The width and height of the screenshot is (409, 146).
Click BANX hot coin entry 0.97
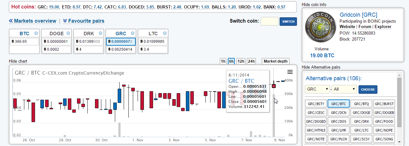click(x=274, y=7)
